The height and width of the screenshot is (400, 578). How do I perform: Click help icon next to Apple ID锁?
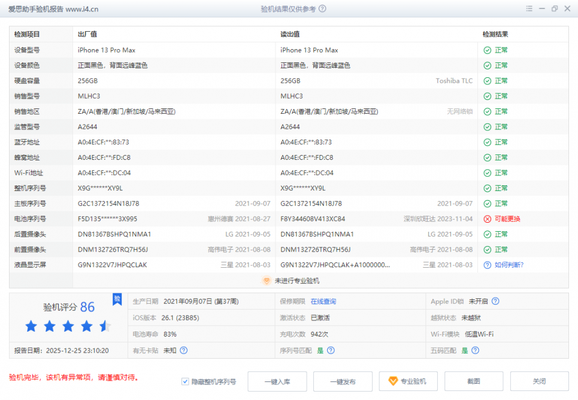point(495,302)
